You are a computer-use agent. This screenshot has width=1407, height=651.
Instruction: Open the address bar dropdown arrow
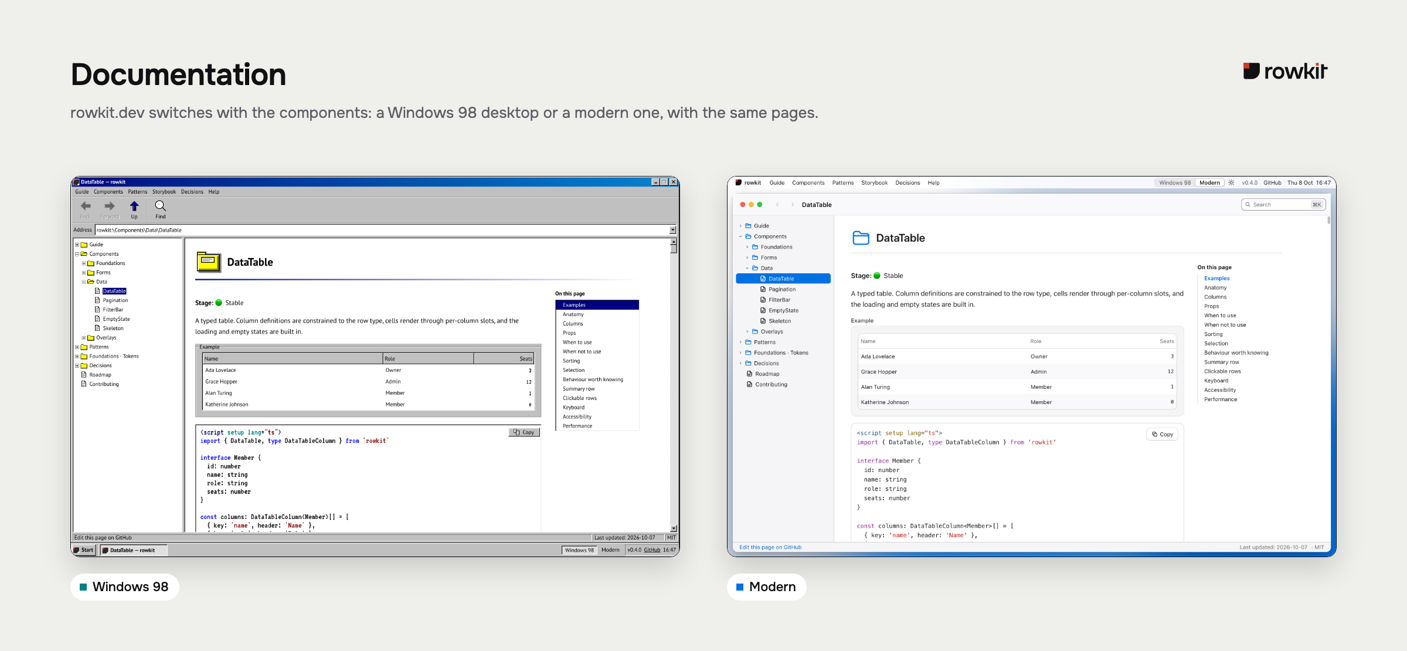pos(672,230)
